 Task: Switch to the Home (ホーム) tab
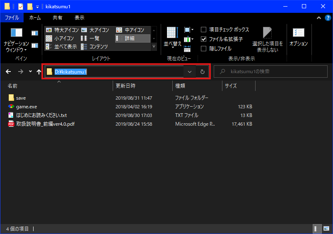[x=35, y=18]
